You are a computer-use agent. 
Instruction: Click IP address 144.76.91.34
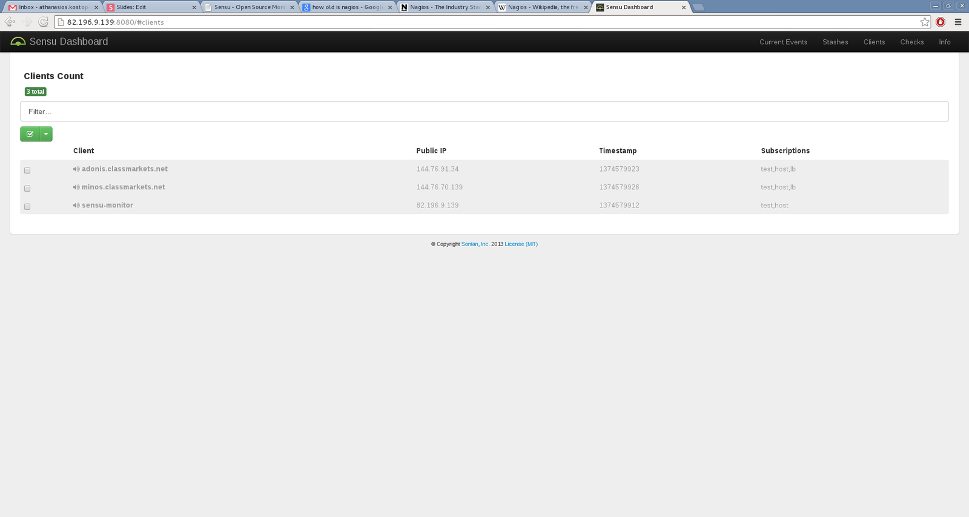pos(437,169)
